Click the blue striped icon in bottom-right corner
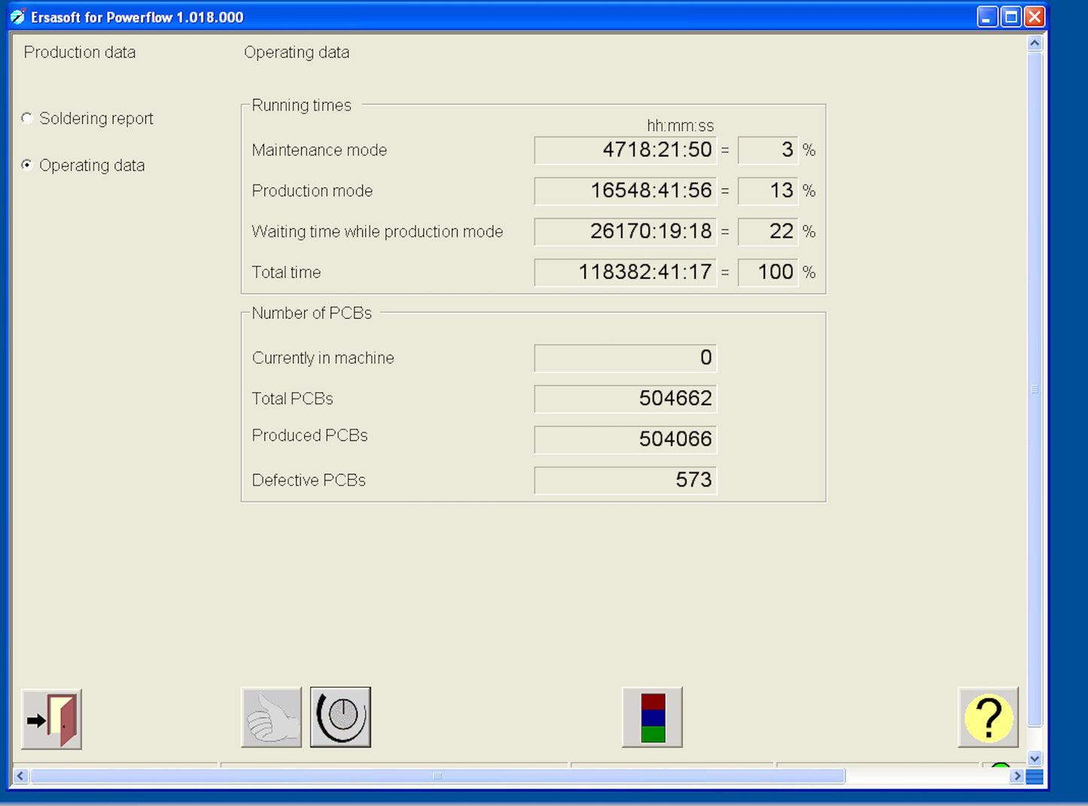1088x806 pixels. coord(1035,777)
